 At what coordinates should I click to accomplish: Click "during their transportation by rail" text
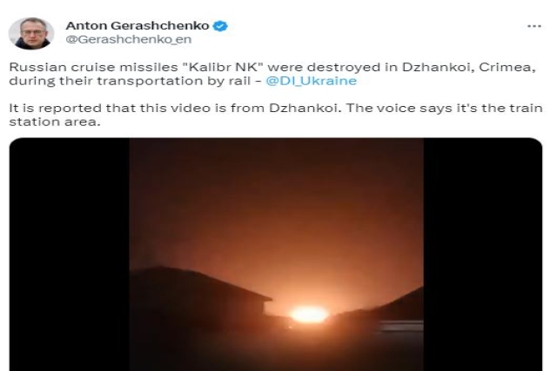coord(131,81)
